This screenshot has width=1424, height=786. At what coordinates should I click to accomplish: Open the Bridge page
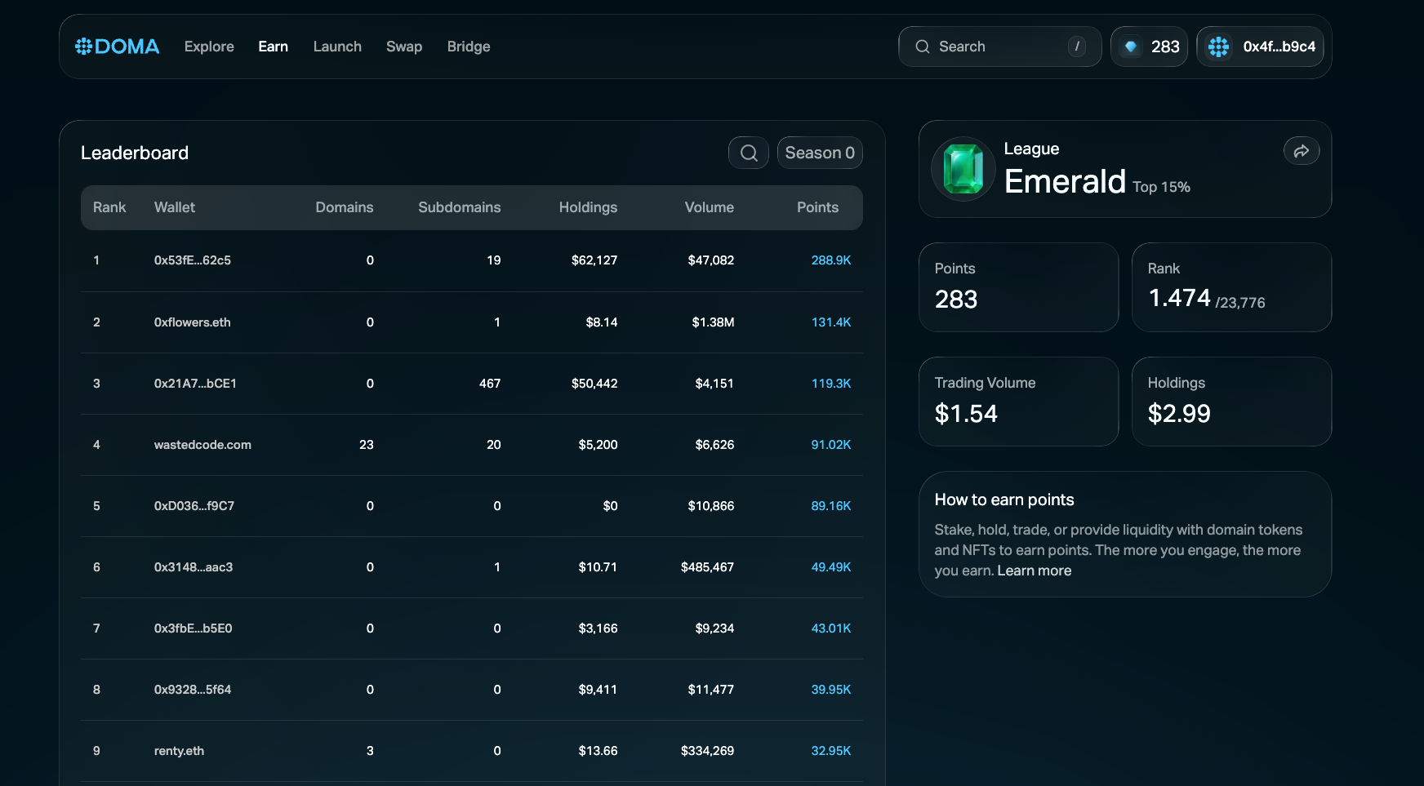[x=468, y=47]
